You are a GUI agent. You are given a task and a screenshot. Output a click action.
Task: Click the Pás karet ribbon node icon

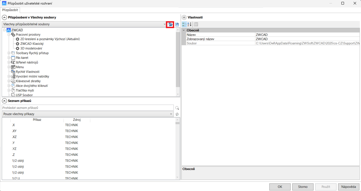tap(13, 58)
